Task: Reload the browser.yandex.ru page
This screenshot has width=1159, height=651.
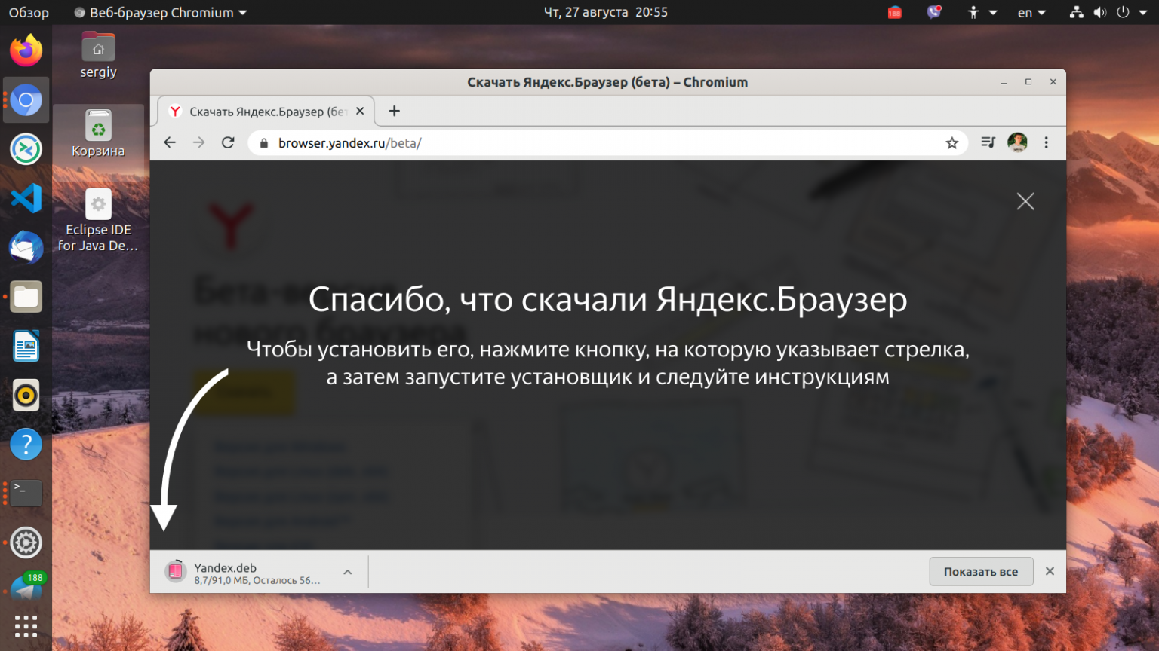Action: point(228,142)
